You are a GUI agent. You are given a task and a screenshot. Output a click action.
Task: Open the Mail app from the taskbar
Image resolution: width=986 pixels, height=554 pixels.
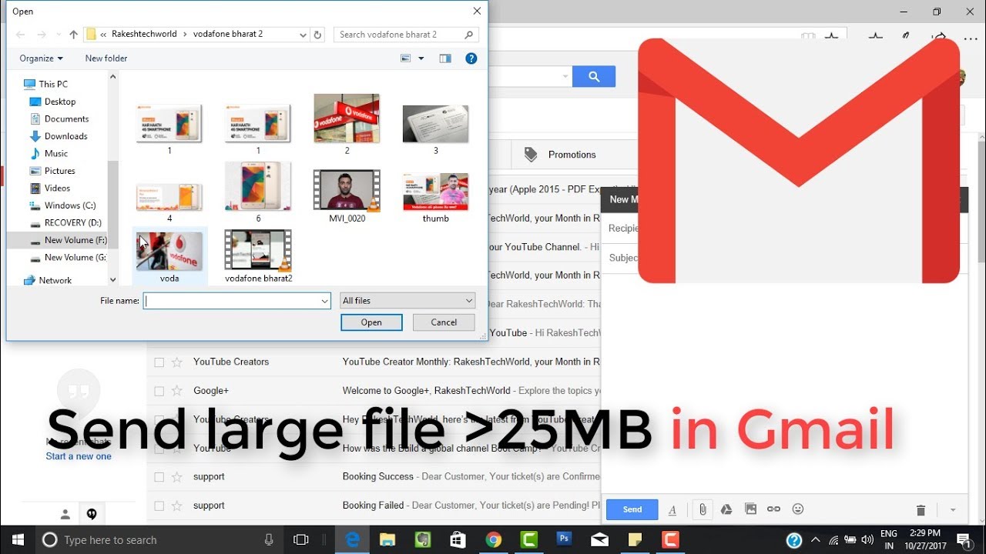tap(600, 540)
